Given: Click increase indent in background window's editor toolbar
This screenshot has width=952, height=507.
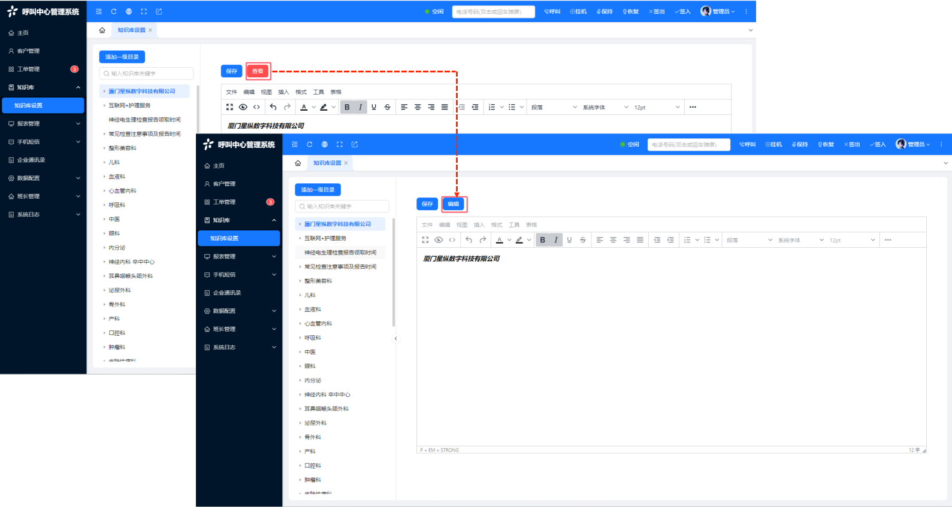Looking at the screenshot, I should 475,107.
